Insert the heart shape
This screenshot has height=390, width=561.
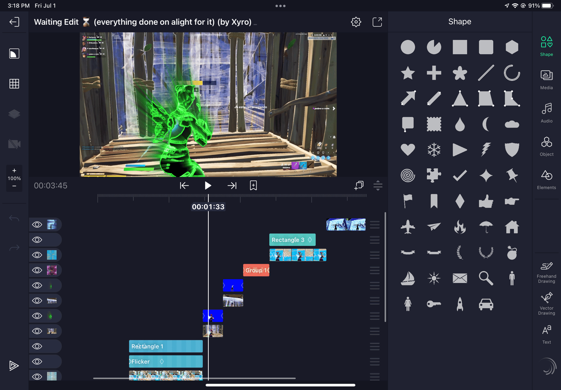point(408,150)
